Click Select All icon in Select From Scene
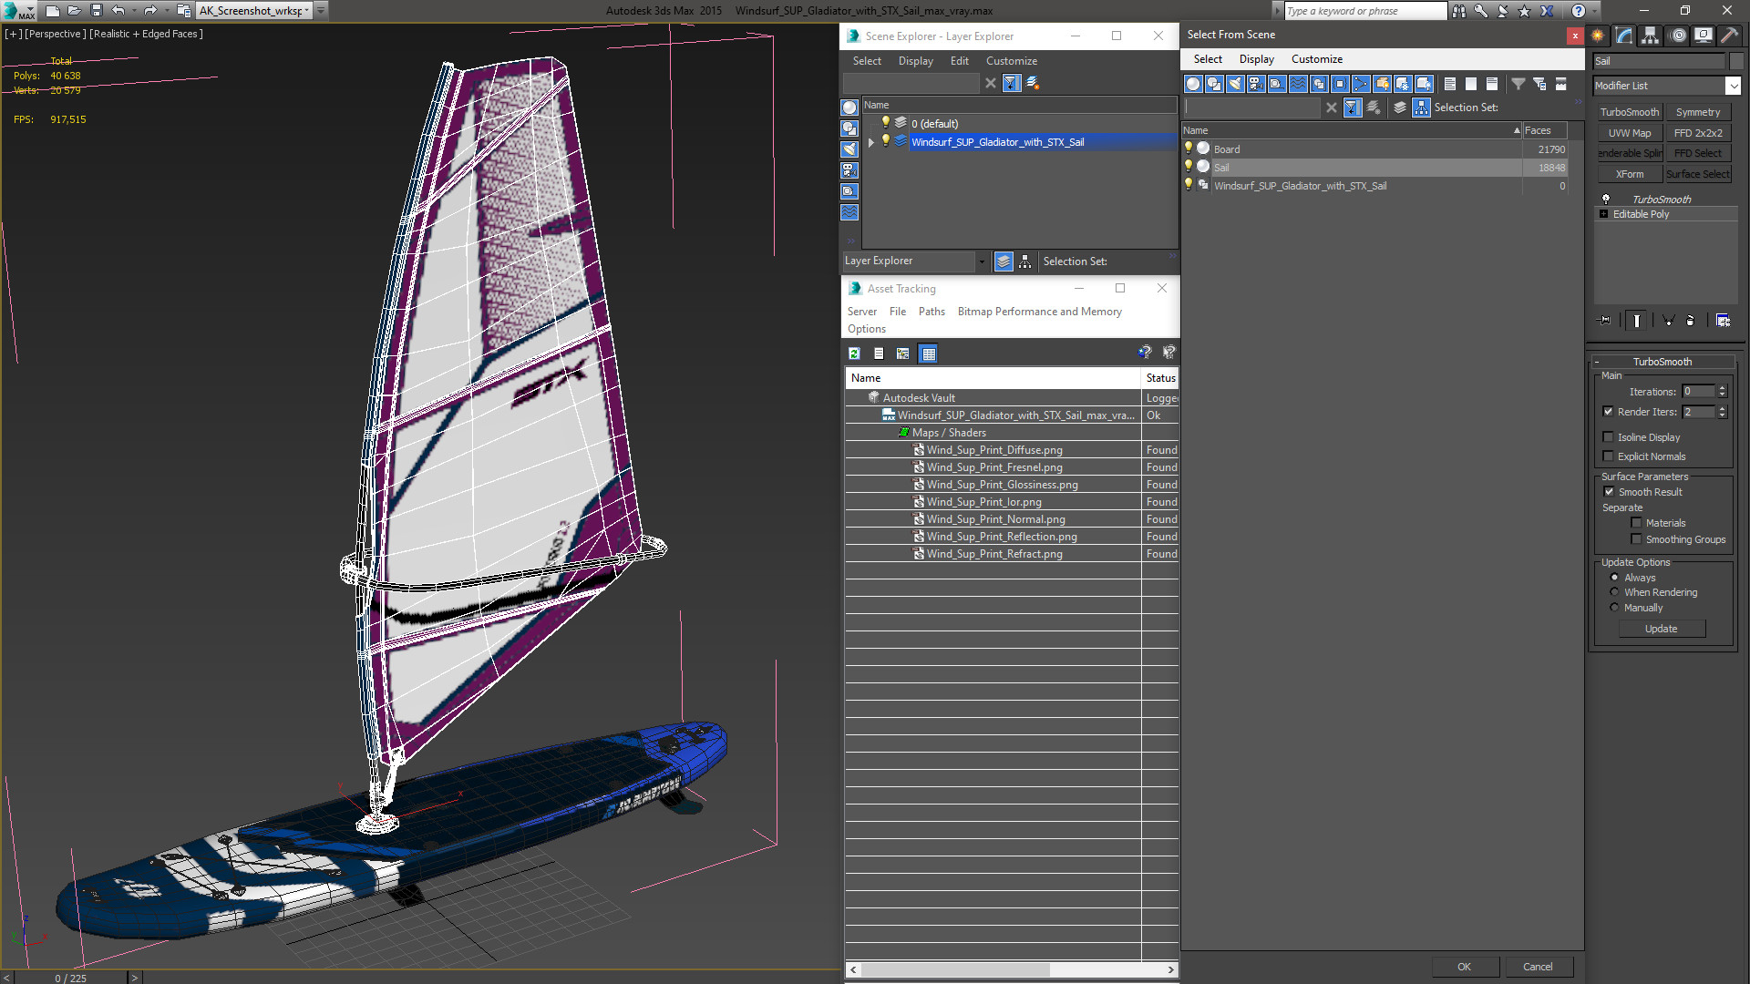The height and width of the screenshot is (984, 1750). 1450,84
